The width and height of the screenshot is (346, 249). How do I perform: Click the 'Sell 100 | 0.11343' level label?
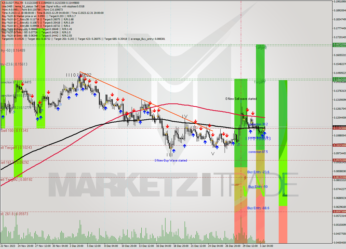15,130
